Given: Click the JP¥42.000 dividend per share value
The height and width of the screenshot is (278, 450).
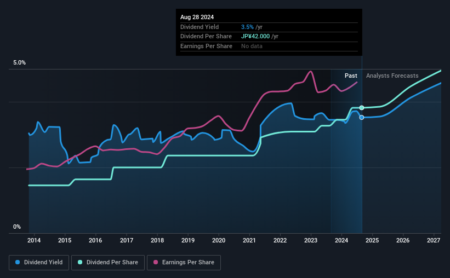Looking at the screenshot, I should [x=255, y=37].
